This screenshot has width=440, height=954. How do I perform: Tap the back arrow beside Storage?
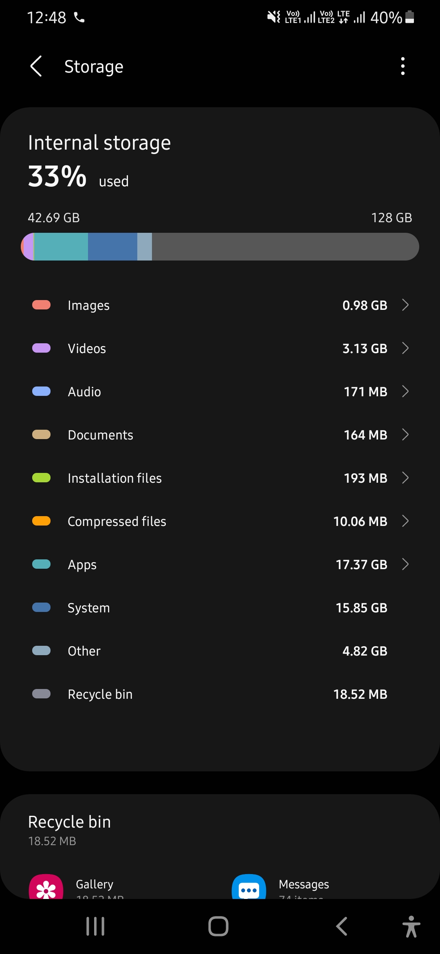[x=36, y=66]
